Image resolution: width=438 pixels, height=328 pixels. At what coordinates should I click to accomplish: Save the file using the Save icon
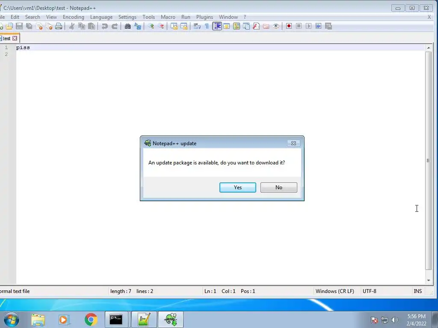click(x=19, y=26)
